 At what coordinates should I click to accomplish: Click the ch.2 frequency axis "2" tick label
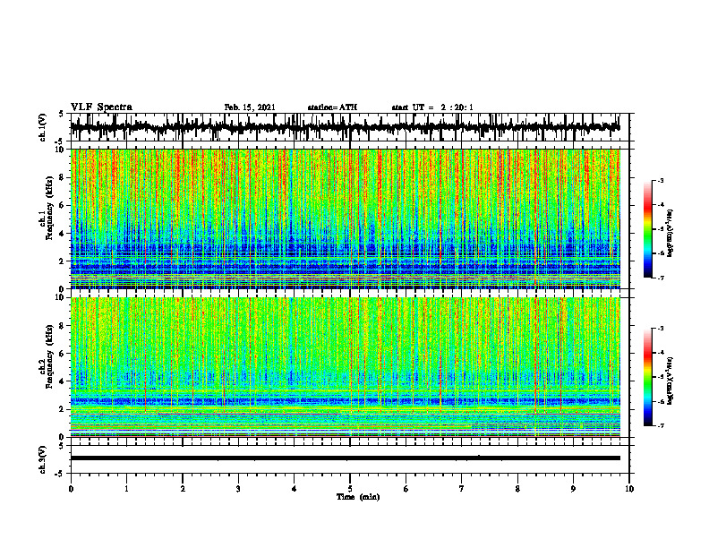coord(62,409)
